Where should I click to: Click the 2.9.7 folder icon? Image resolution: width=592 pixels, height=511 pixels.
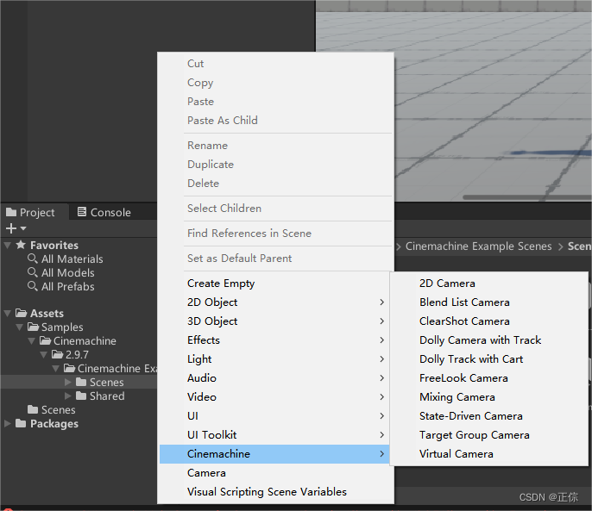[57, 354]
